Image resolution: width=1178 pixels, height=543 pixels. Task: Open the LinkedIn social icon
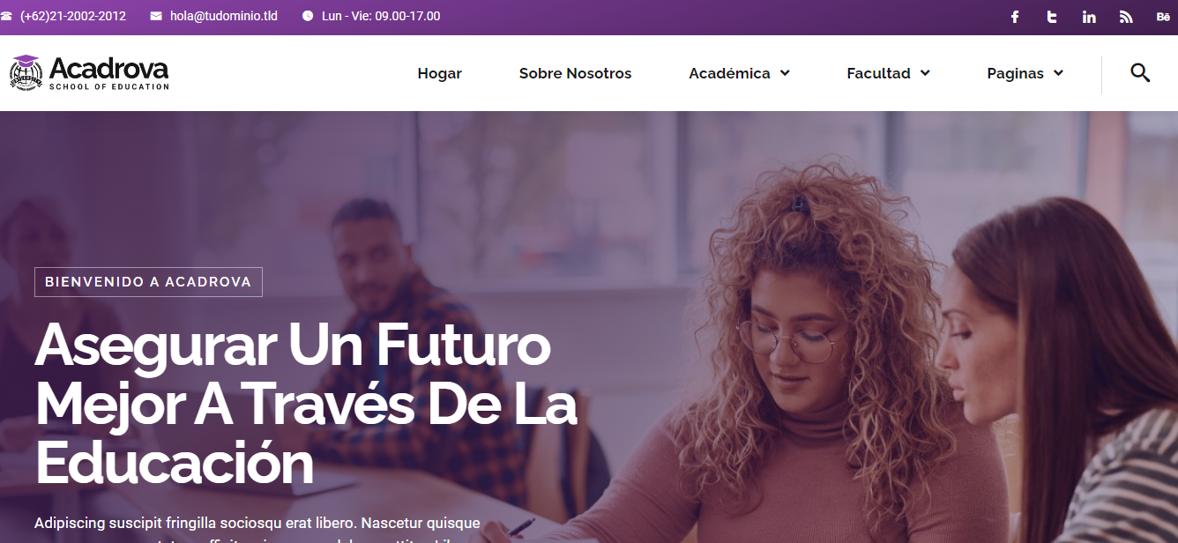click(x=1089, y=17)
